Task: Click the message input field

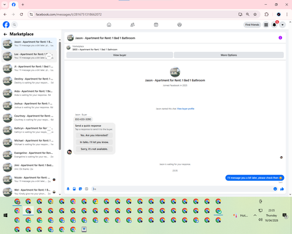Action: point(182,189)
